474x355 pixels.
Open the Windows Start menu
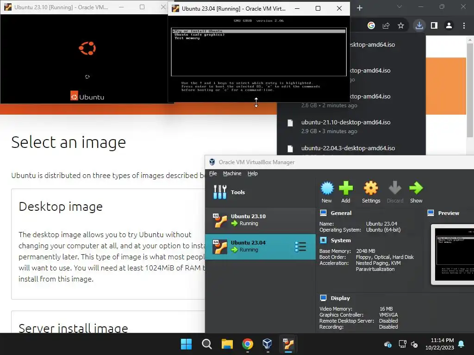(186, 344)
